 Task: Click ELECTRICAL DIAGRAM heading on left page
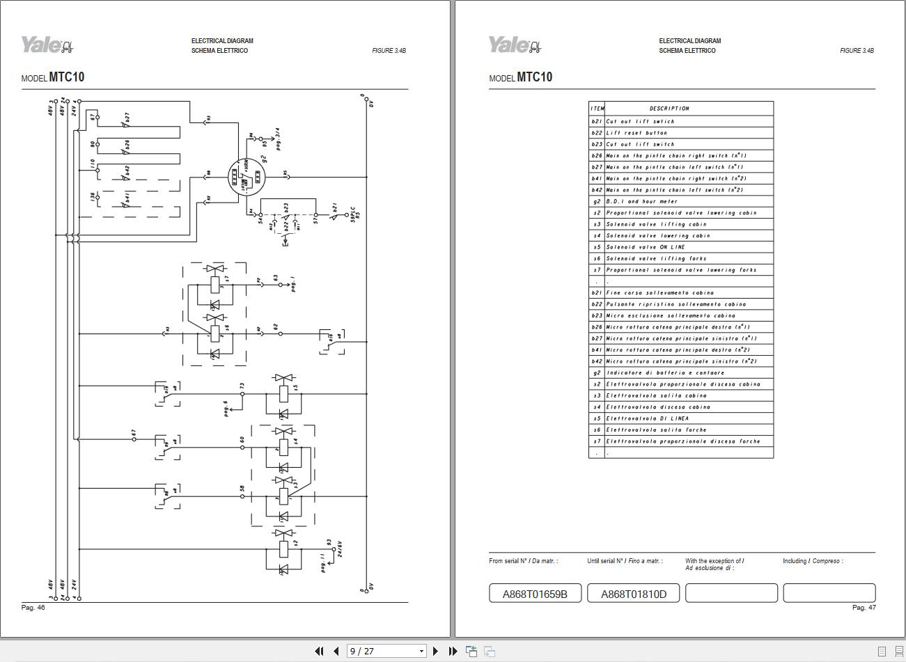222,41
